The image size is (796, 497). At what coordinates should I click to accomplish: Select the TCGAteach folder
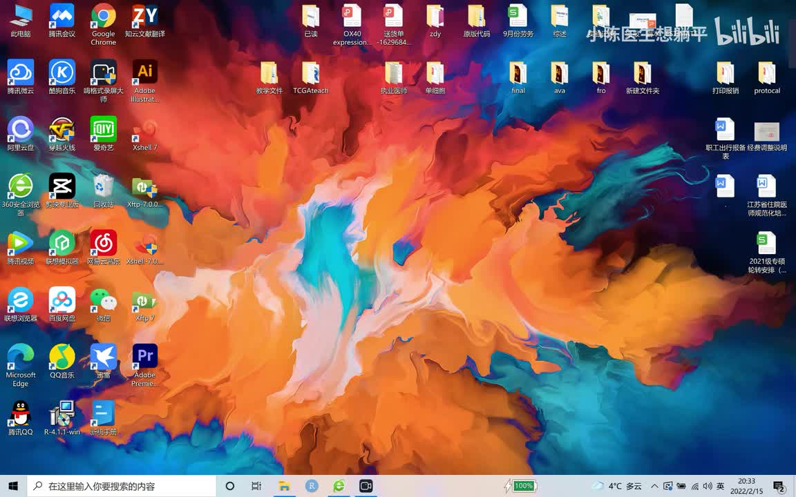pos(311,77)
